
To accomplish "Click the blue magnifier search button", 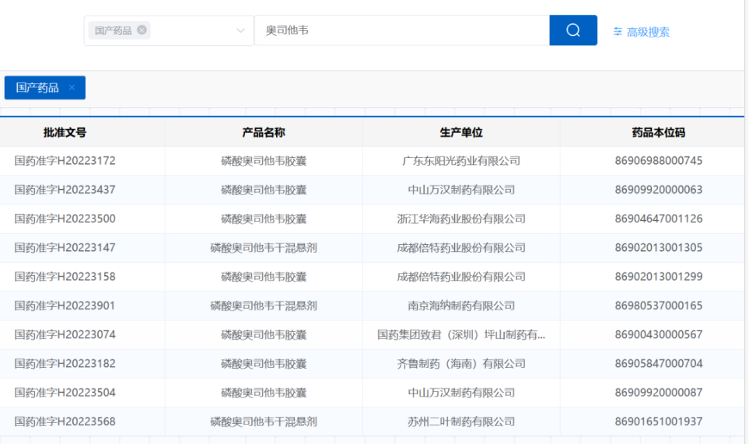I will 573,30.
